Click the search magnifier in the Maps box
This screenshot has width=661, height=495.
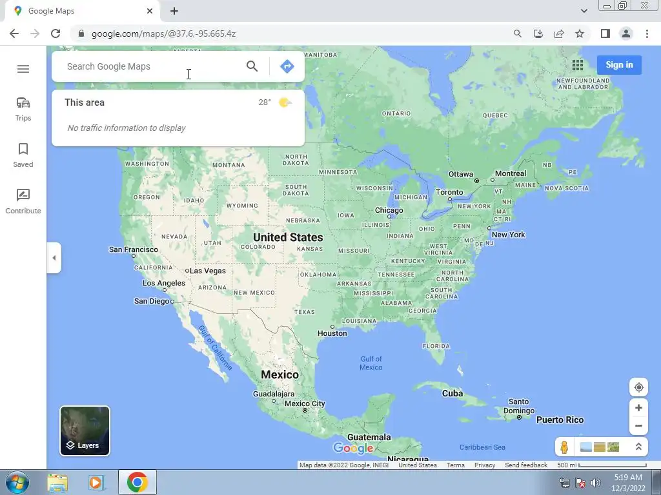252,66
